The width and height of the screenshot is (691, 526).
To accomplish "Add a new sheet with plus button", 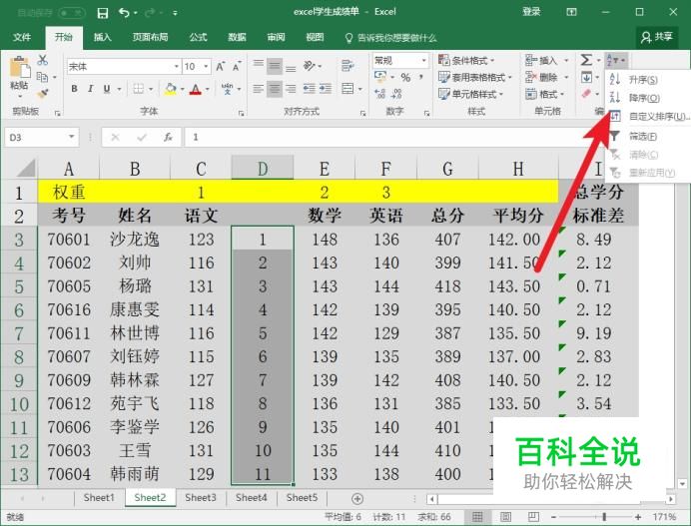I will (x=357, y=499).
